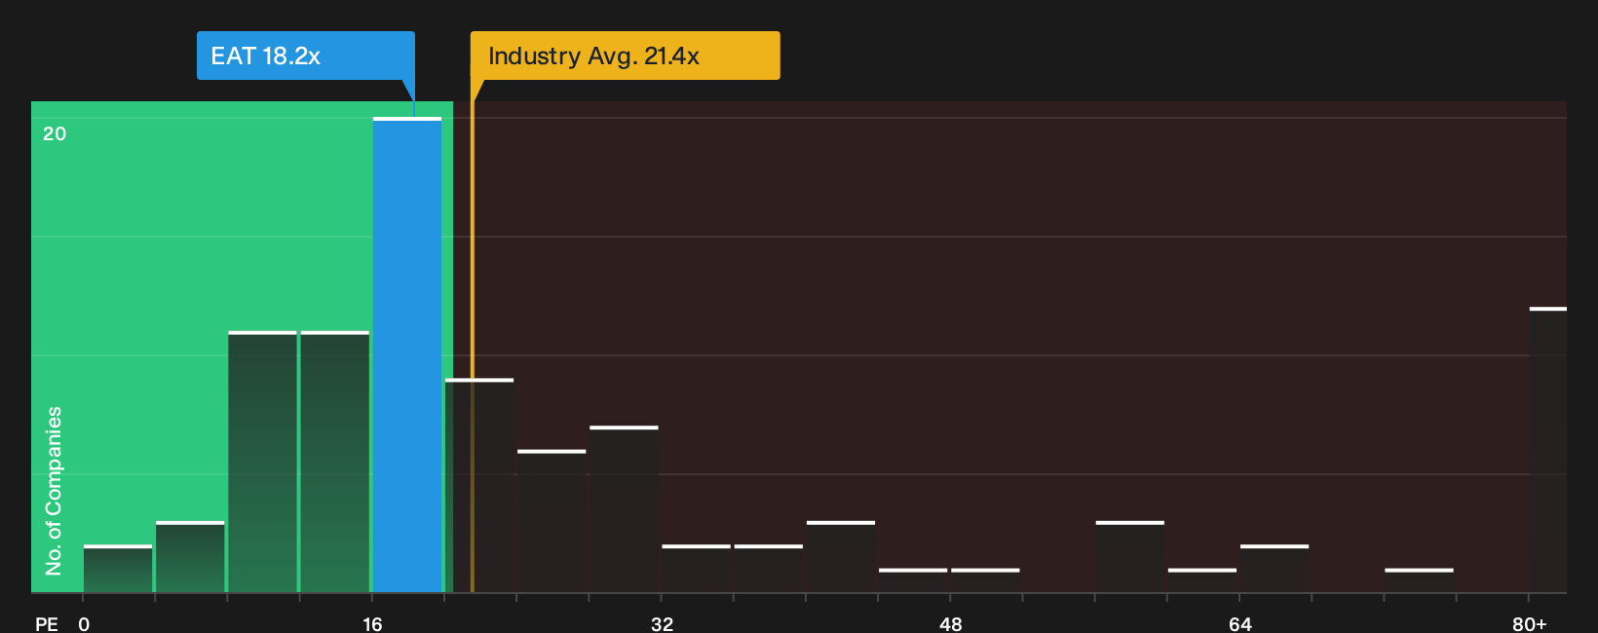
Task: Click the first histogram bar at PE 0
Action: point(118,569)
